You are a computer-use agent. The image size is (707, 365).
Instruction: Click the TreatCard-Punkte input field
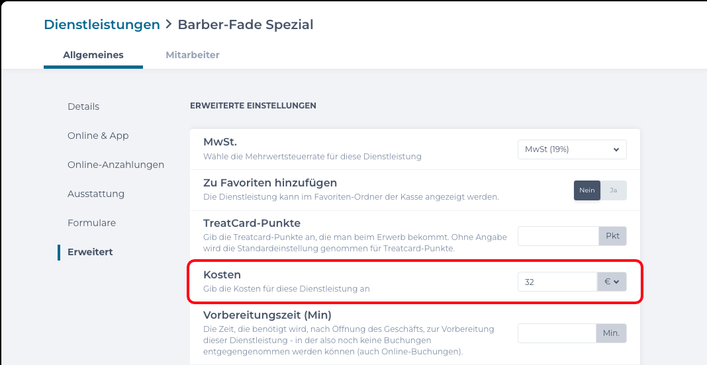point(558,236)
